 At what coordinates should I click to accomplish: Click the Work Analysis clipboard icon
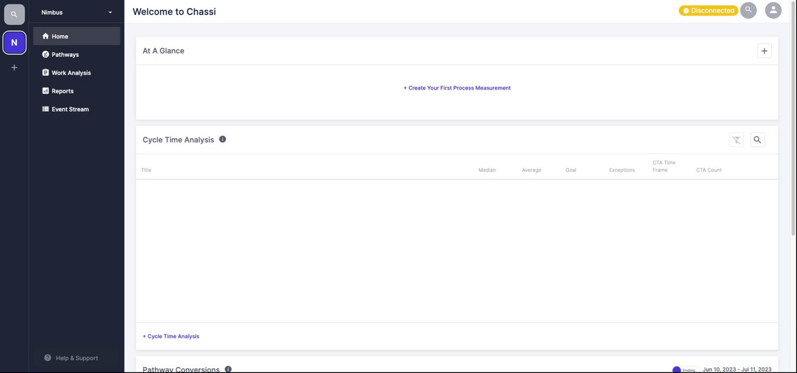[x=45, y=73]
